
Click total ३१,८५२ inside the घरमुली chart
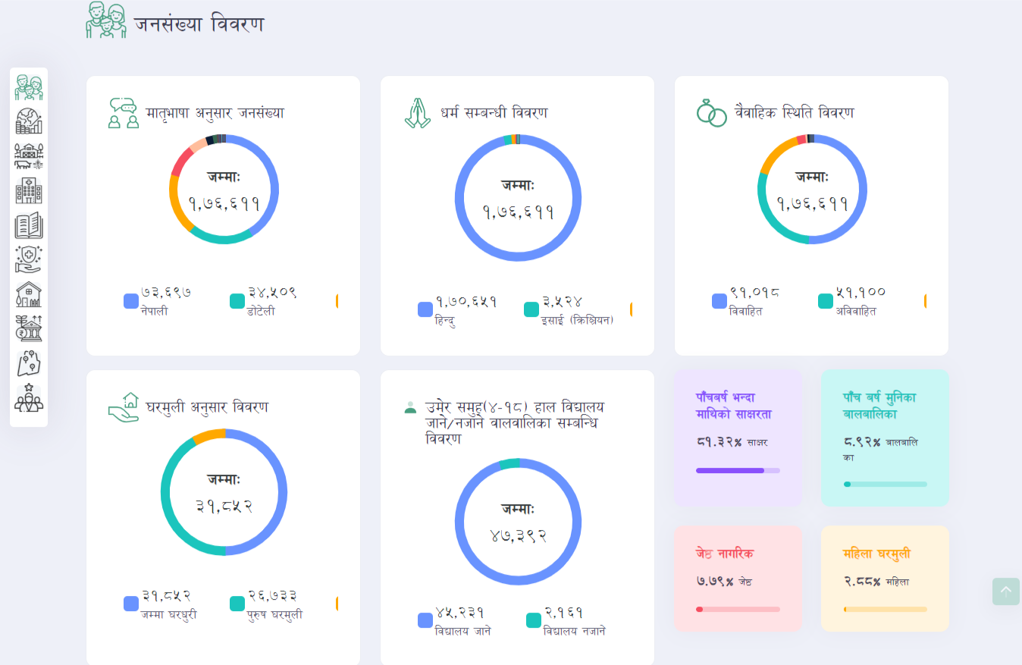click(224, 506)
